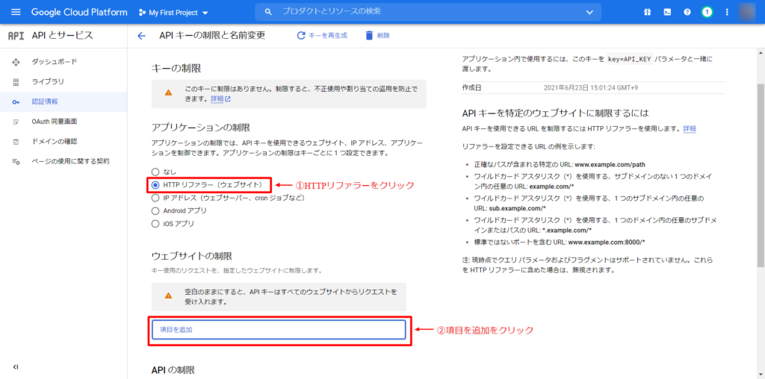Screen dimensions: 765x379
Task: Click the API とサービス header icon
Action: coord(16,36)
